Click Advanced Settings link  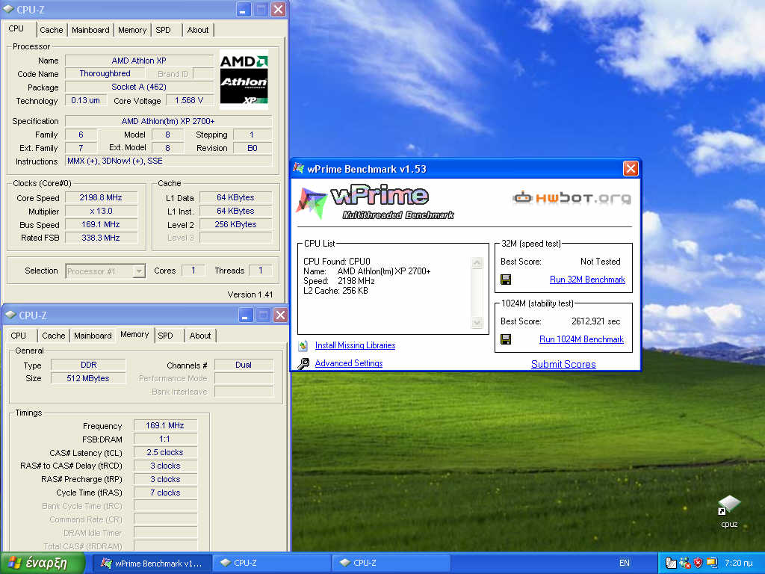coord(349,363)
